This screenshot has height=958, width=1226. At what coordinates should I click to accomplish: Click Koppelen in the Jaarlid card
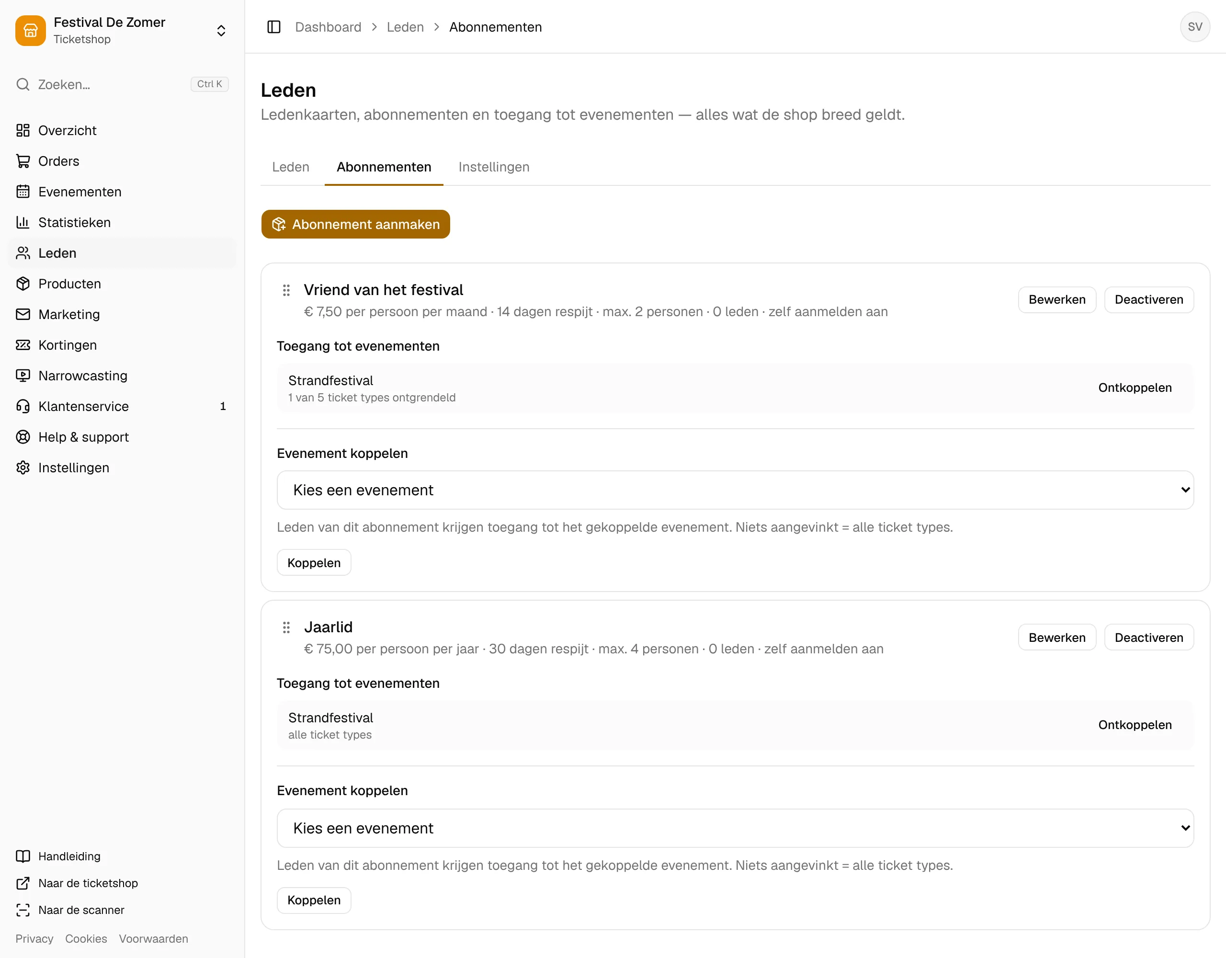pyautogui.click(x=314, y=900)
